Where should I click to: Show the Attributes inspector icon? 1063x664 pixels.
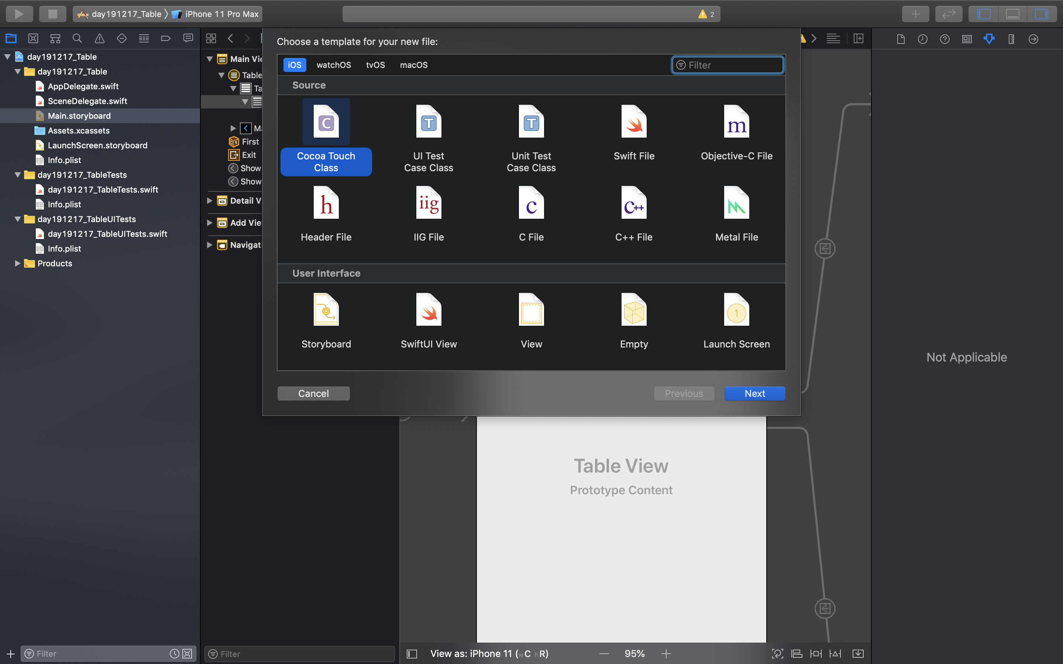tap(989, 39)
